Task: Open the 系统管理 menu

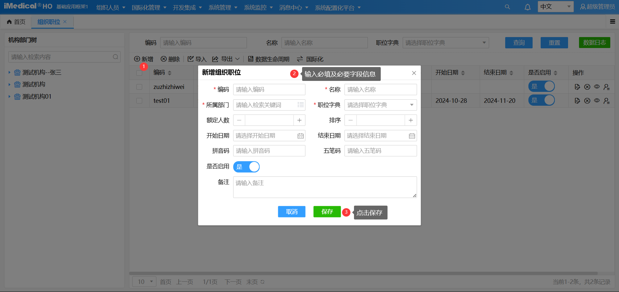Action: click(x=223, y=7)
